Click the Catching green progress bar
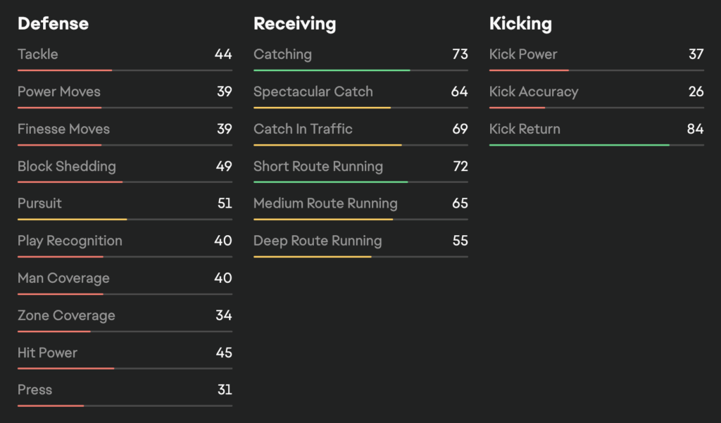 332,70
